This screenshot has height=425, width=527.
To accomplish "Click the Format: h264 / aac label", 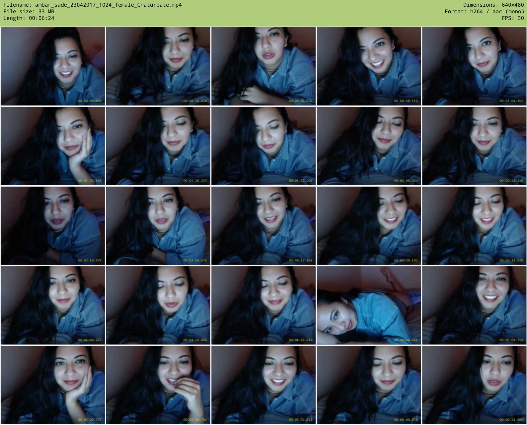I will pyautogui.click(x=484, y=12).
